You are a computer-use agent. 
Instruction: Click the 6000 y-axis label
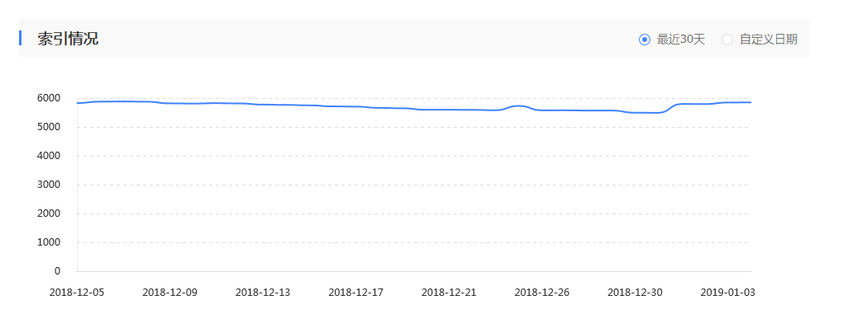tap(46, 98)
